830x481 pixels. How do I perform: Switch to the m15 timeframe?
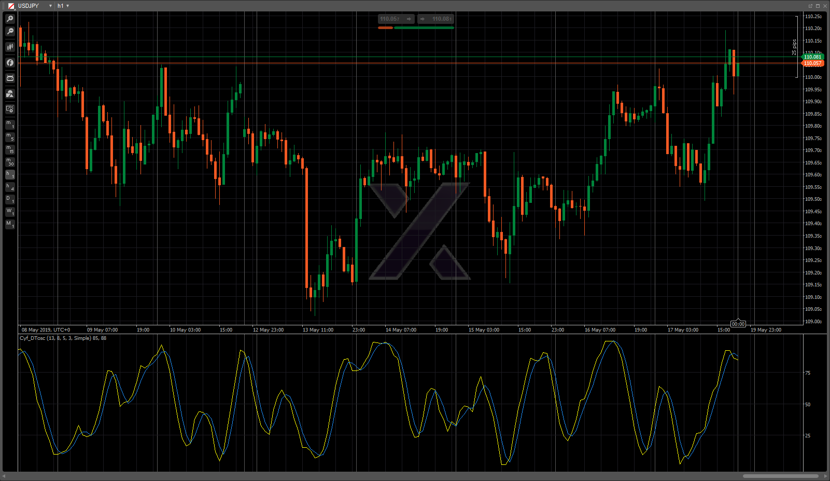pos(10,149)
